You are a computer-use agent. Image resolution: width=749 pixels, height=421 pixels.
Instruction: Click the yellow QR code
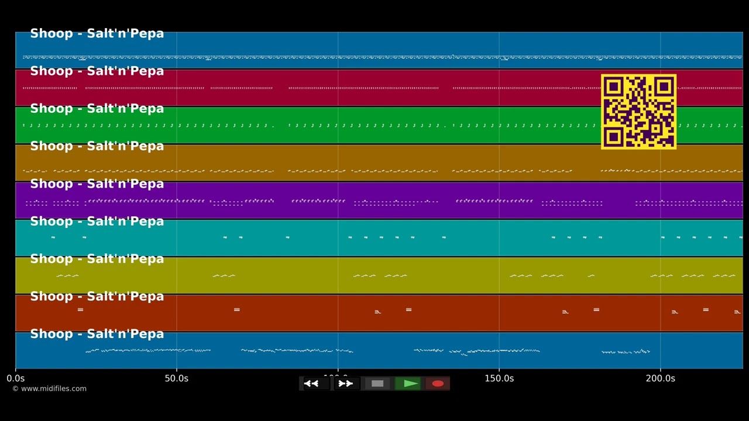639,112
